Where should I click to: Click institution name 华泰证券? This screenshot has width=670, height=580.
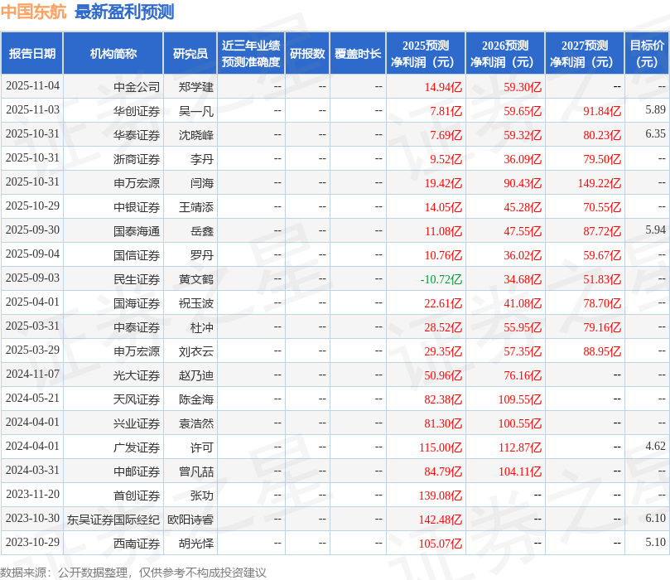[137, 135]
